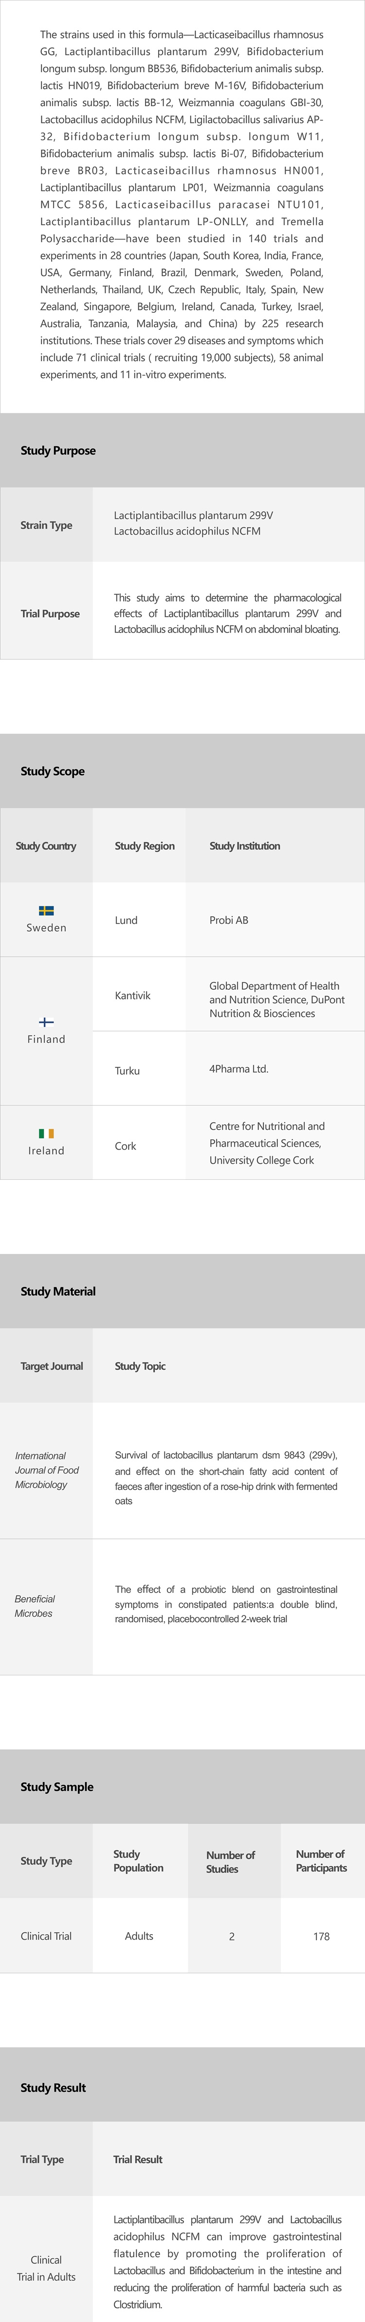This screenshot has height=2322, width=365.
Task: Click the Finland flag icon
Action: (46, 1022)
